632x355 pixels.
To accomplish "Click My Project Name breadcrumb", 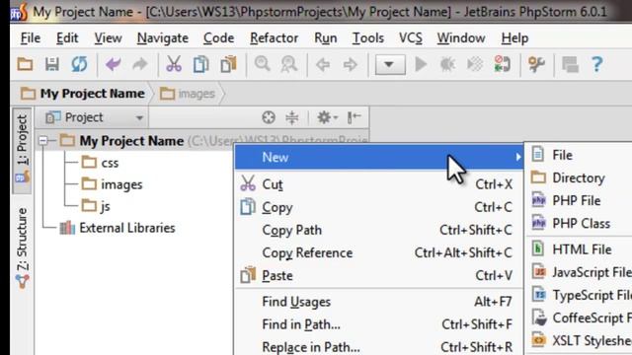I will point(83,94).
